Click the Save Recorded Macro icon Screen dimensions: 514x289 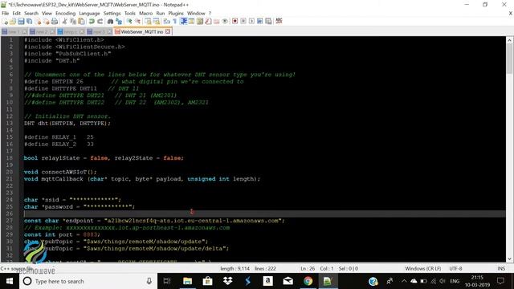click(x=268, y=22)
